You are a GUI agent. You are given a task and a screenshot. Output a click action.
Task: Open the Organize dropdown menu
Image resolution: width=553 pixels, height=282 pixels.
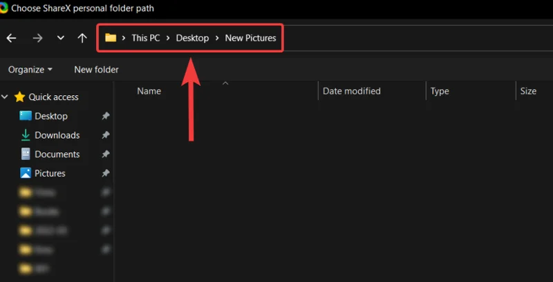click(x=30, y=70)
